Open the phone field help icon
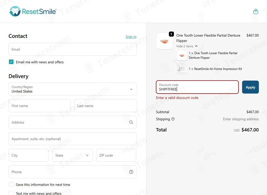The image size is (267, 195). pyautogui.click(x=131, y=172)
